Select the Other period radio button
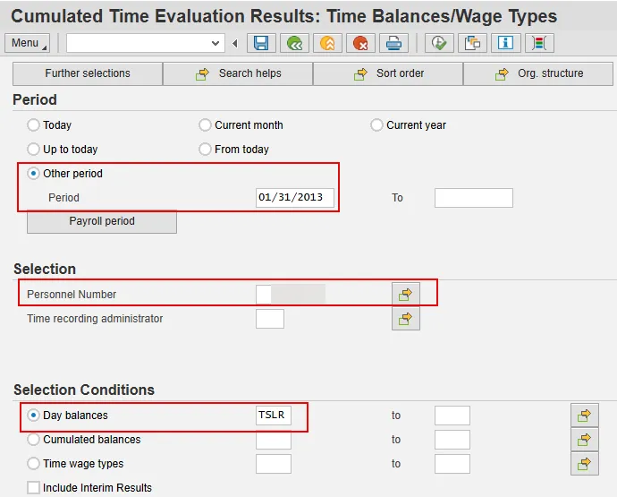 click(33, 174)
